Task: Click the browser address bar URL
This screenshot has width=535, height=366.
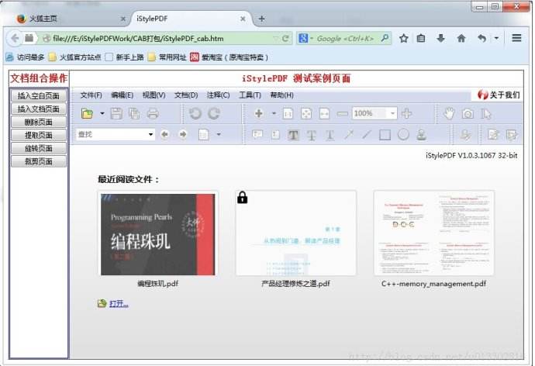Action: tap(138, 39)
